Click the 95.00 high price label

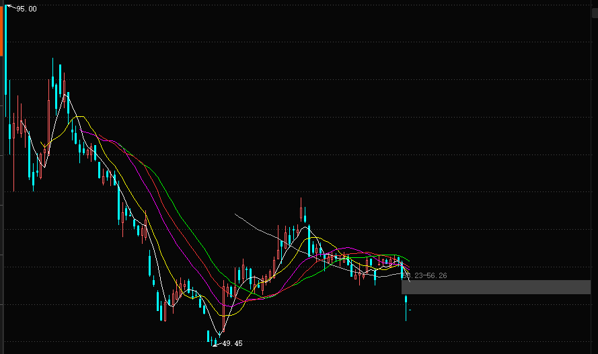pos(26,9)
